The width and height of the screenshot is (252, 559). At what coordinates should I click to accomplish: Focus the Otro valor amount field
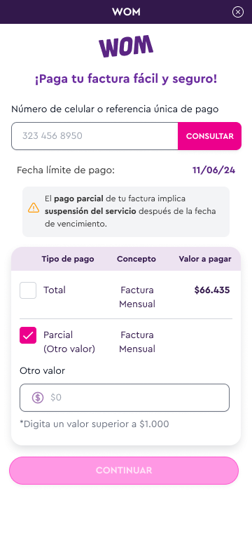click(x=125, y=398)
